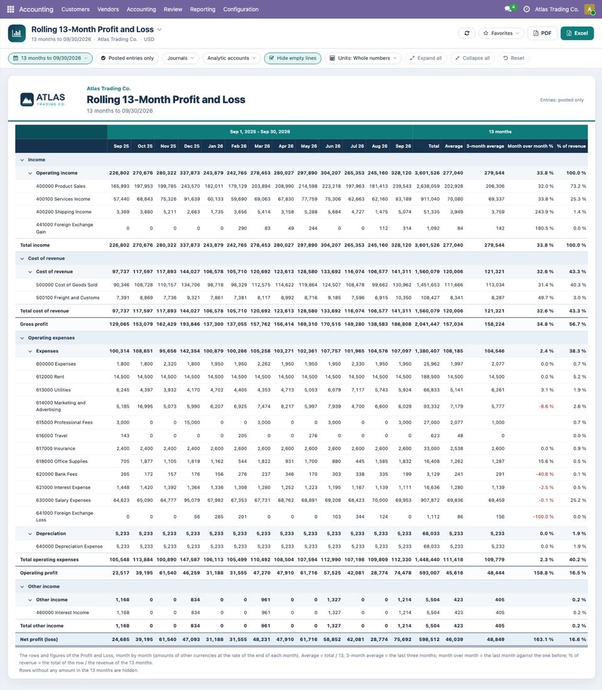This screenshot has height=690, width=602.
Task: Open the messages chat icon
Action: (x=509, y=9)
